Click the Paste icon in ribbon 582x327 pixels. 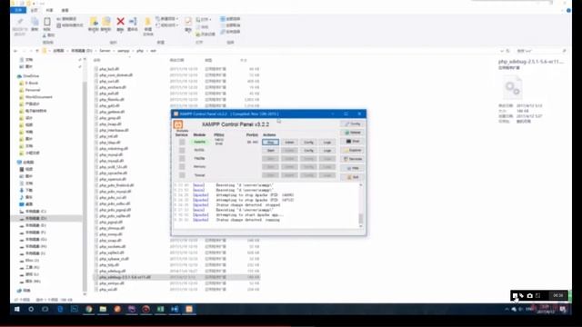tap(46, 25)
